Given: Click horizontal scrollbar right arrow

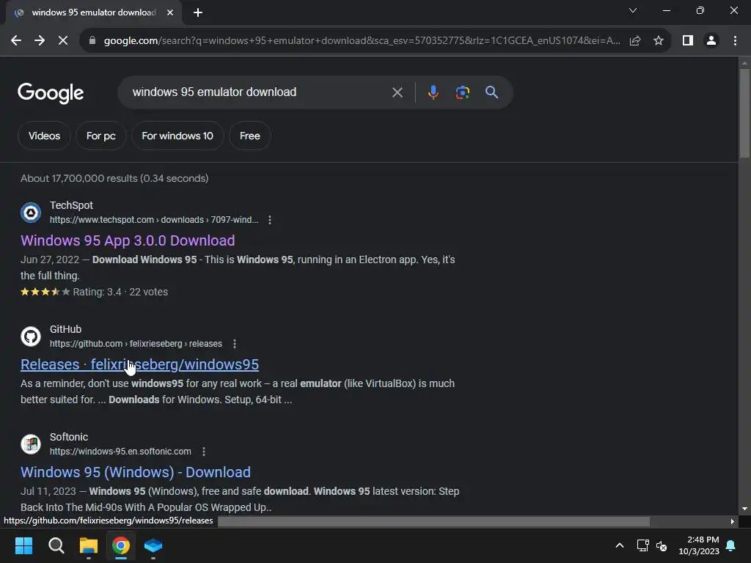Looking at the screenshot, I should click(733, 521).
